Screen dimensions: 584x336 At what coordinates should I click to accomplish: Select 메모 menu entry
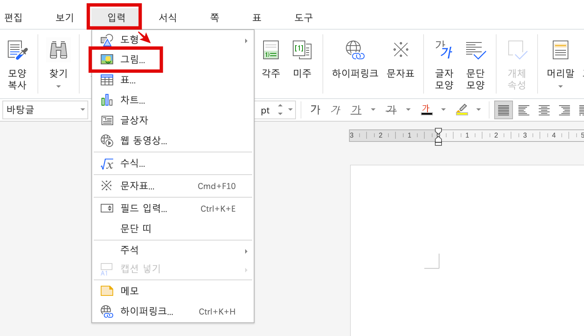[173, 291]
